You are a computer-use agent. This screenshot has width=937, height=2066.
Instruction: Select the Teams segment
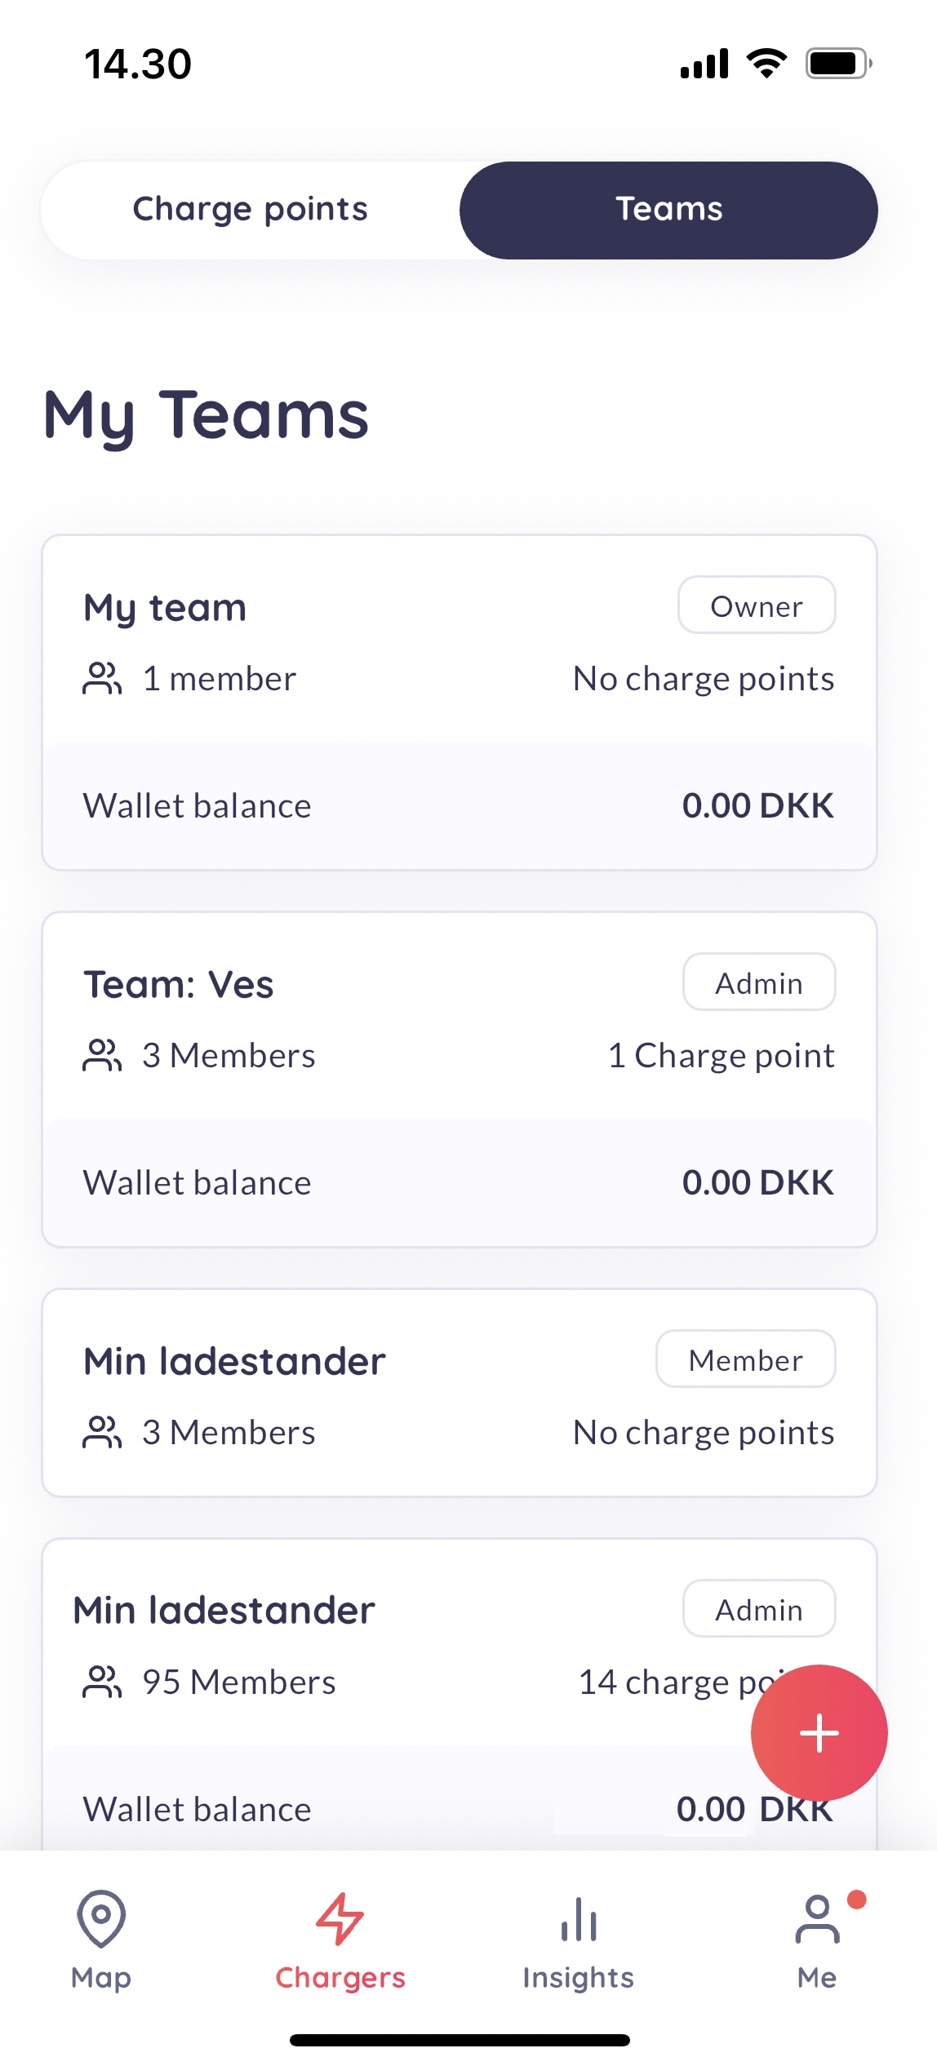[668, 210]
